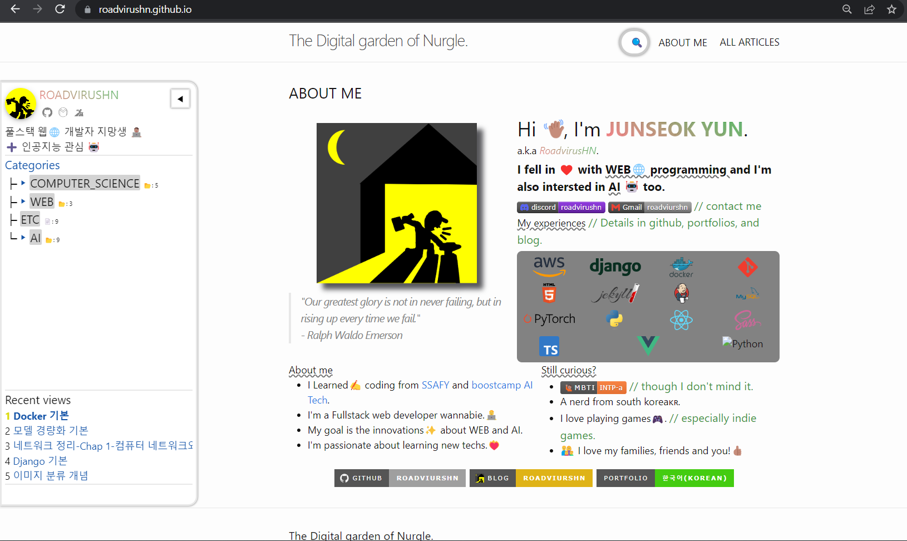Click the yellow house profile illustration
The width and height of the screenshot is (907, 541).
coord(397,203)
